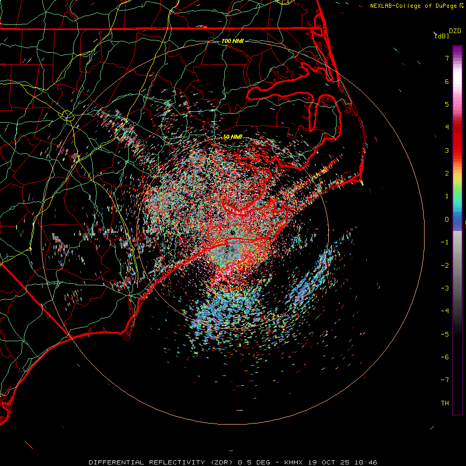Pick the gray band near -2 dB on color bar
This screenshot has width=466, height=466.
point(457,265)
